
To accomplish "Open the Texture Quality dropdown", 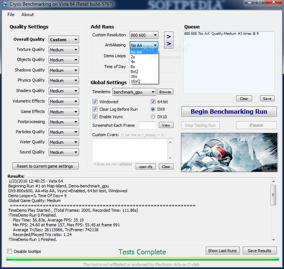I will [x=64, y=49].
